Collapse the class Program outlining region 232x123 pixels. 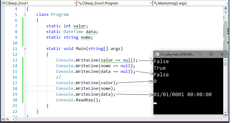[25, 15]
